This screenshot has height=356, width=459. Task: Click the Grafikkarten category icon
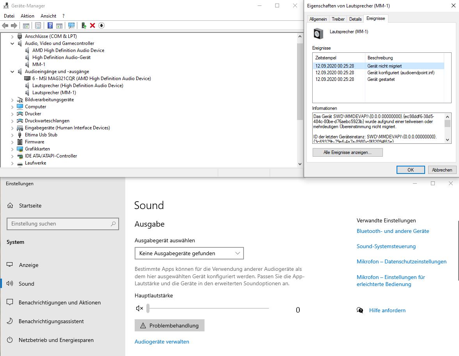[20, 149]
